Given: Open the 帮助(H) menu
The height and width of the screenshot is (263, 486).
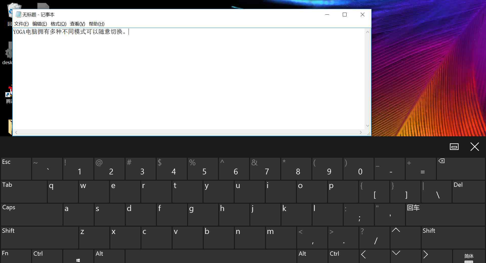Looking at the screenshot, I should pyautogui.click(x=96, y=24).
